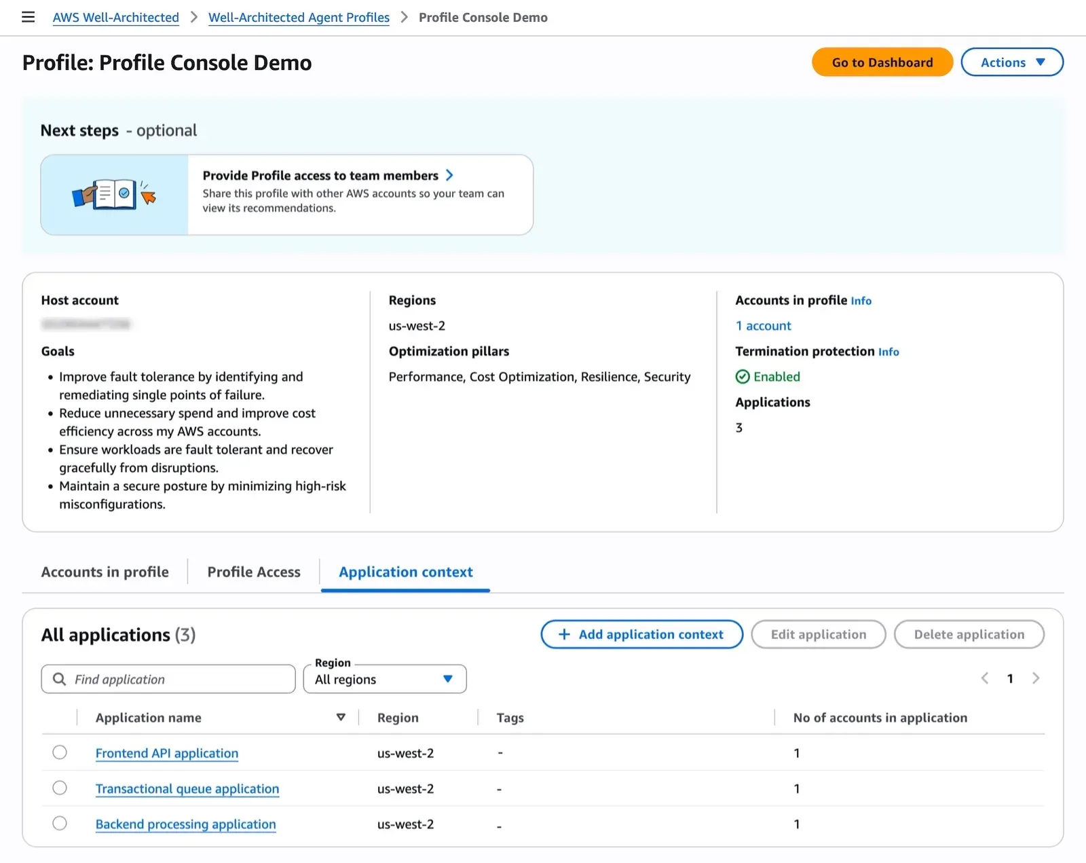Screen dimensions: 1086x863
Task: Click the Tags column header
Action: 510,718
